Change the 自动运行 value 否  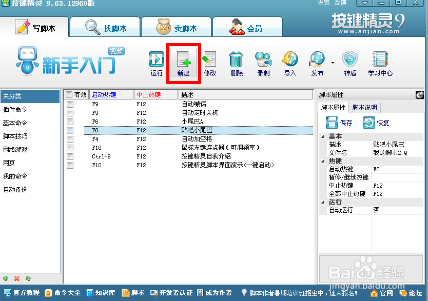click(x=397, y=210)
